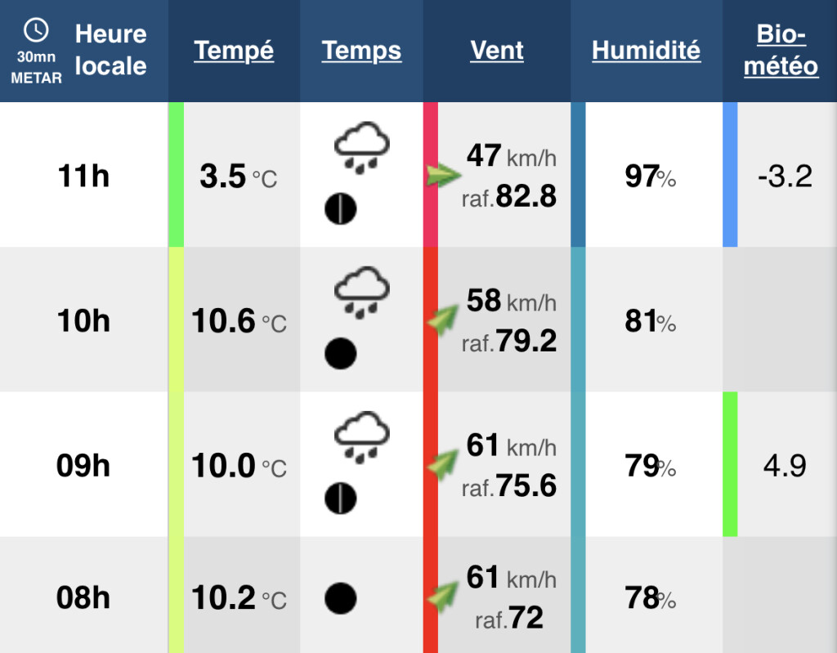Click the full black circle in 08h row
The image size is (837, 653).
341,598
